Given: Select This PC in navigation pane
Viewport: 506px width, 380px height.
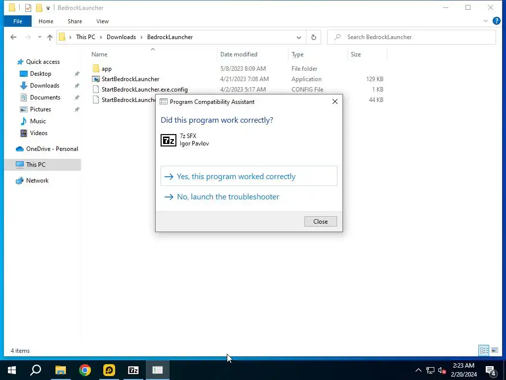Looking at the screenshot, I should 36,164.
